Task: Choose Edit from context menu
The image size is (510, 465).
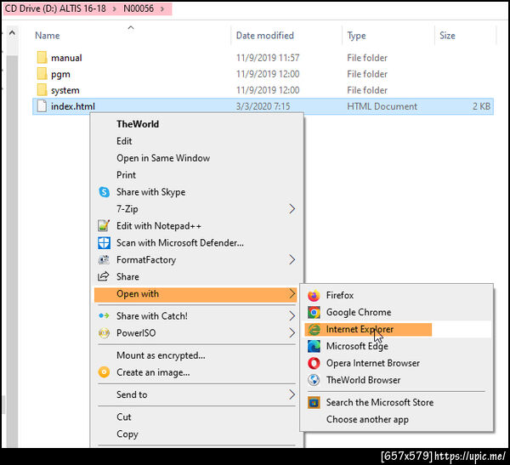Action: point(124,141)
